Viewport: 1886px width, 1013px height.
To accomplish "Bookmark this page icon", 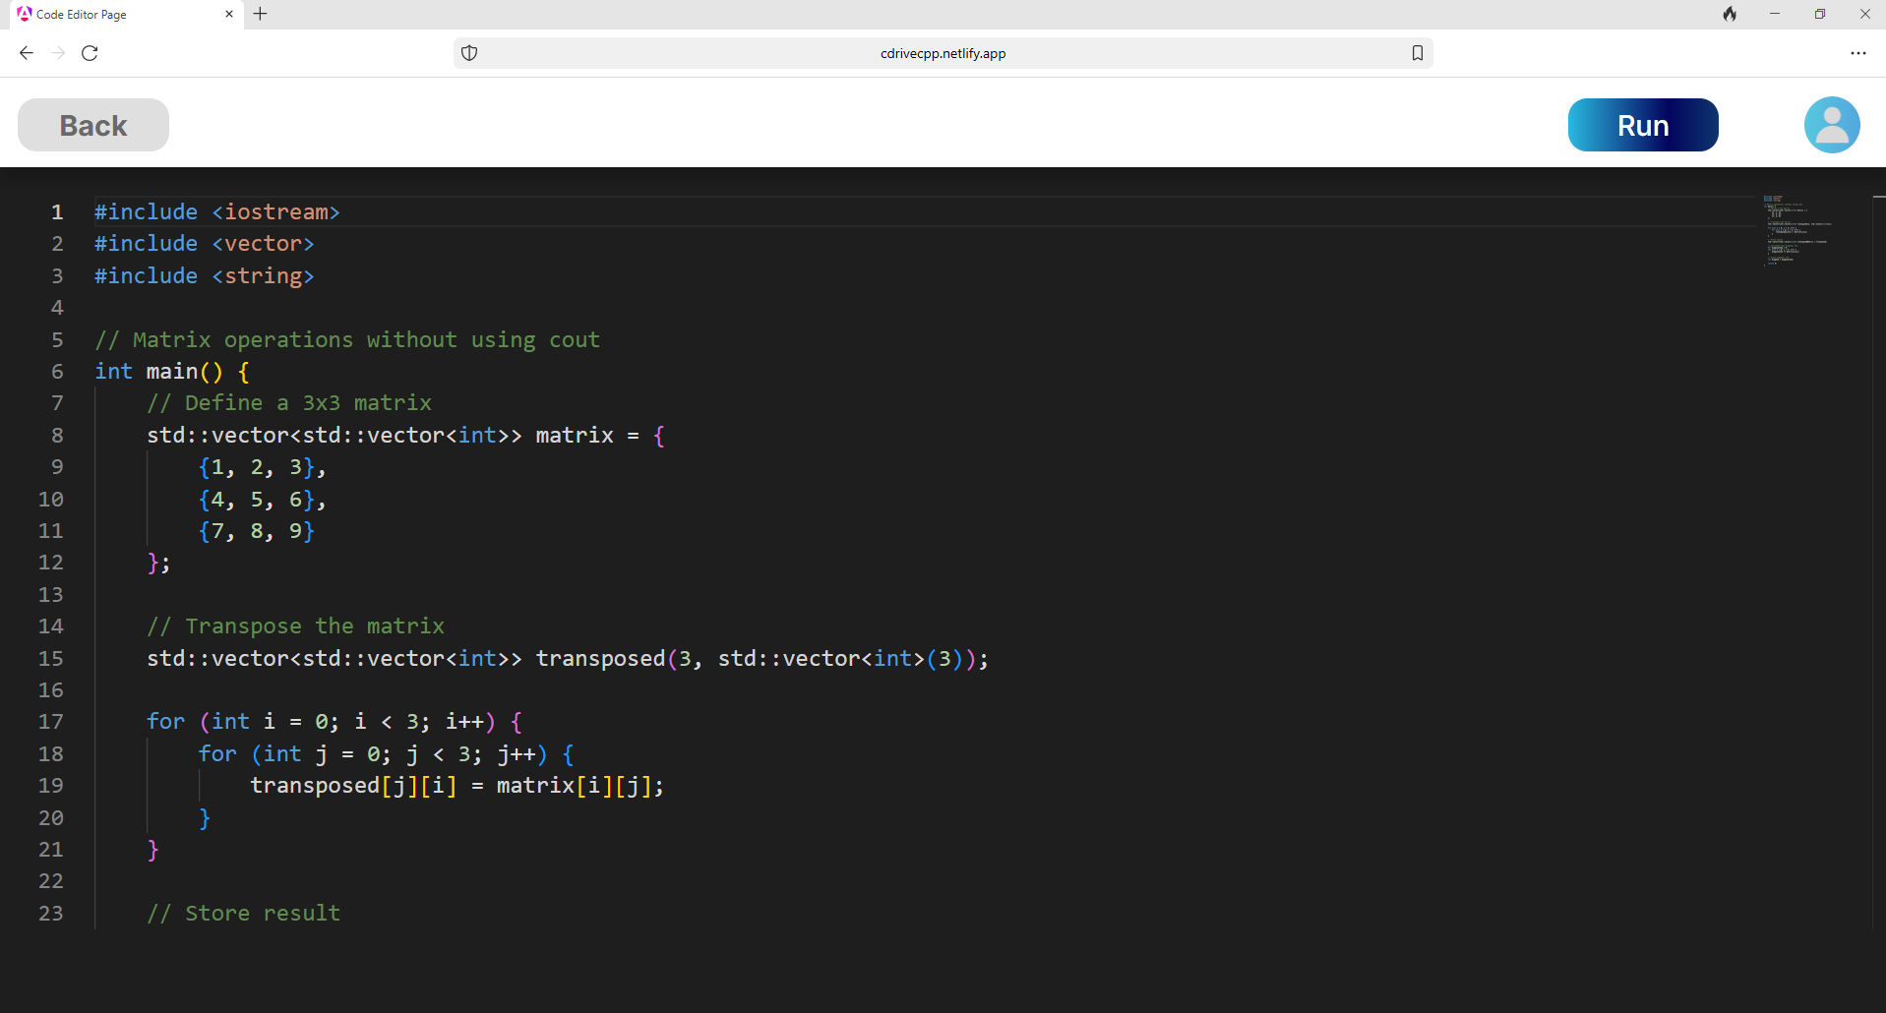I will click(x=1418, y=53).
